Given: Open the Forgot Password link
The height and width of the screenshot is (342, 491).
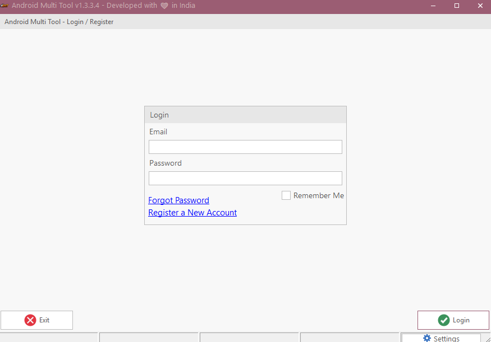Looking at the screenshot, I should (178, 200).
